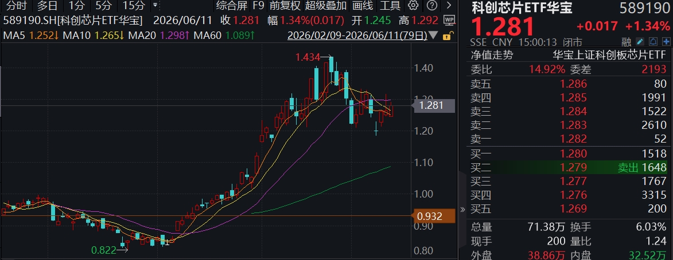Screen dimensions: 673x260
Task: Open 工具 tools menu
Action: 390,6
